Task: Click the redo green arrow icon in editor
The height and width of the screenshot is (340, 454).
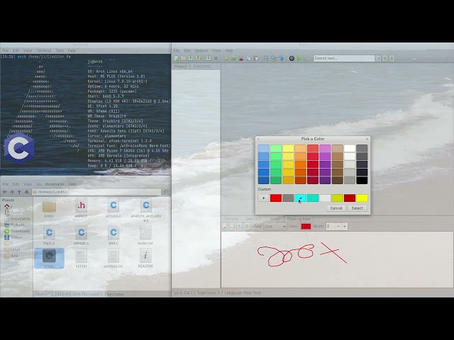Action: 233,58
